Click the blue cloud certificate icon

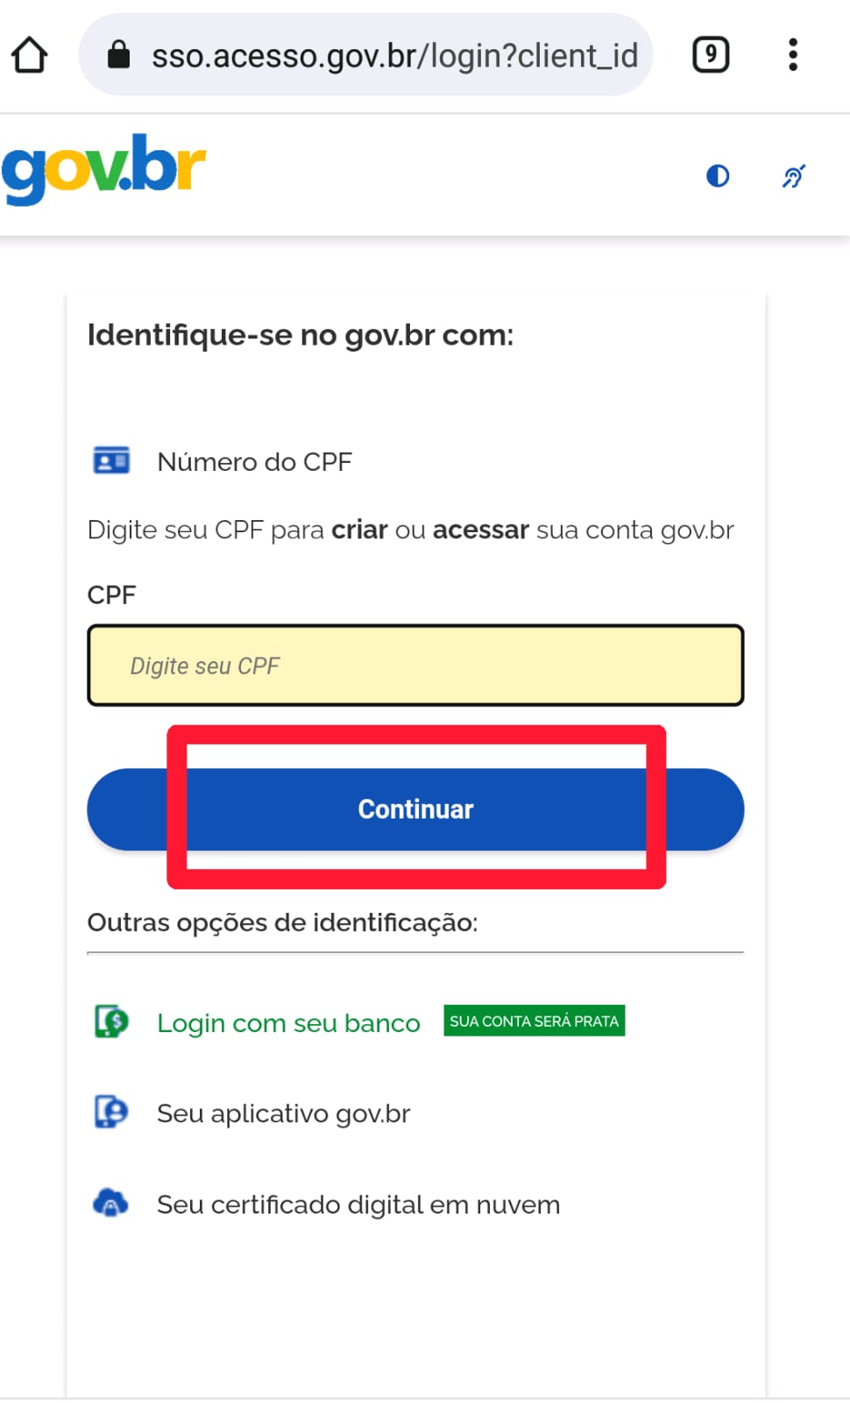point(110,1203)
